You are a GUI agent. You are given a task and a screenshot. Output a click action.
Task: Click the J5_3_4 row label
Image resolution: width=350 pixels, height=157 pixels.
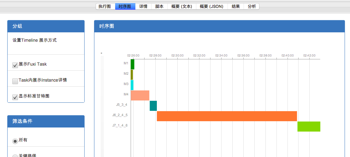[x=122, y=105]
